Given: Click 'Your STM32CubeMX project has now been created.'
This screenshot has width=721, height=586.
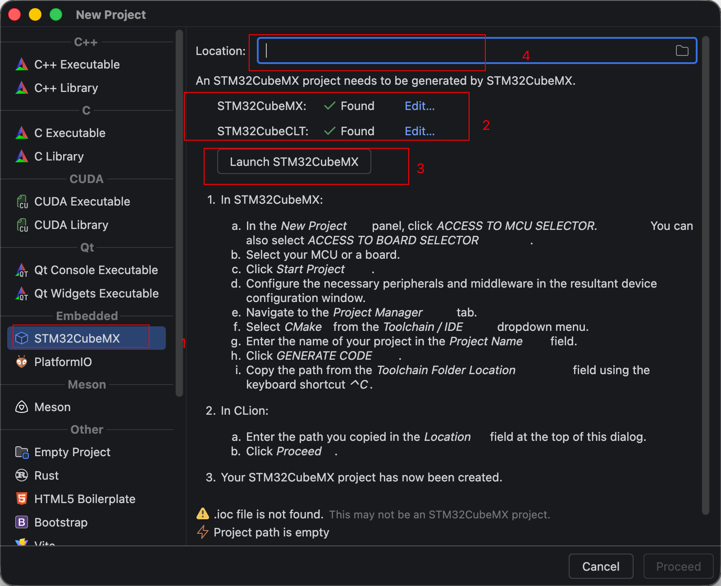Looking at the screenshot, I should click(361, 477).
